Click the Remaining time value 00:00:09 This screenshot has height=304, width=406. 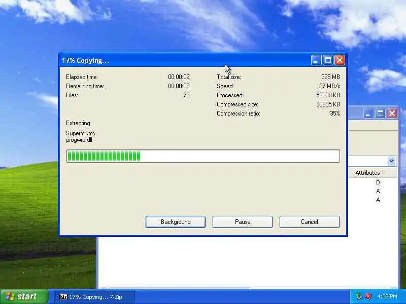(179, 86)
